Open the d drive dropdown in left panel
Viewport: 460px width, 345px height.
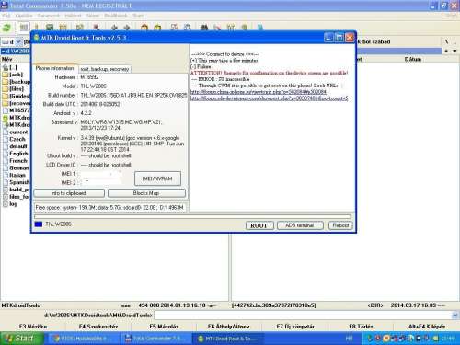[18, 41]
